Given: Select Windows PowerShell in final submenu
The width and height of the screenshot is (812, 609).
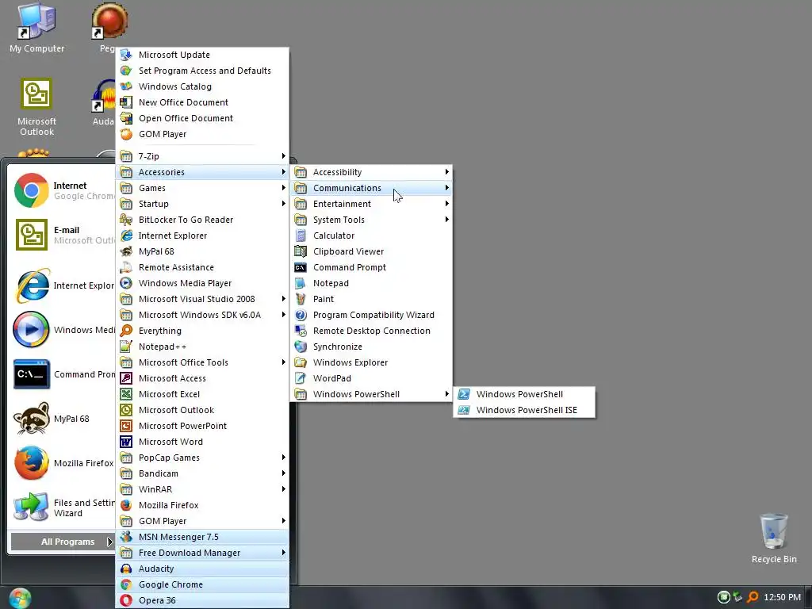Looking at the screenshot, I should [x=524, y=394].
